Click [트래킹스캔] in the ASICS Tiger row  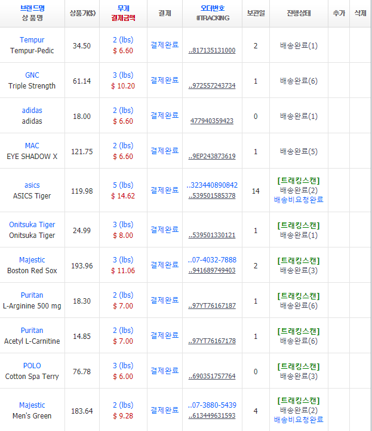click(299, 181)
